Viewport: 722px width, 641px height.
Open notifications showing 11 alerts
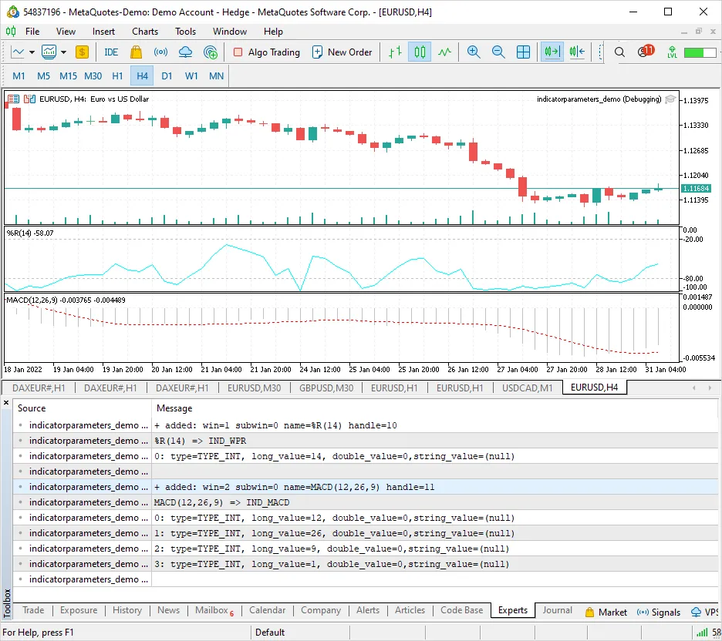tap(646, 52)
